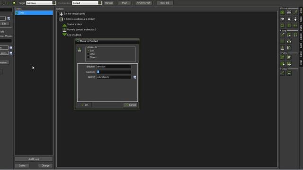Select 'Start of a block' action
Image resolution: width=303 pixels, height=170 pixels.
coord(72,25)
